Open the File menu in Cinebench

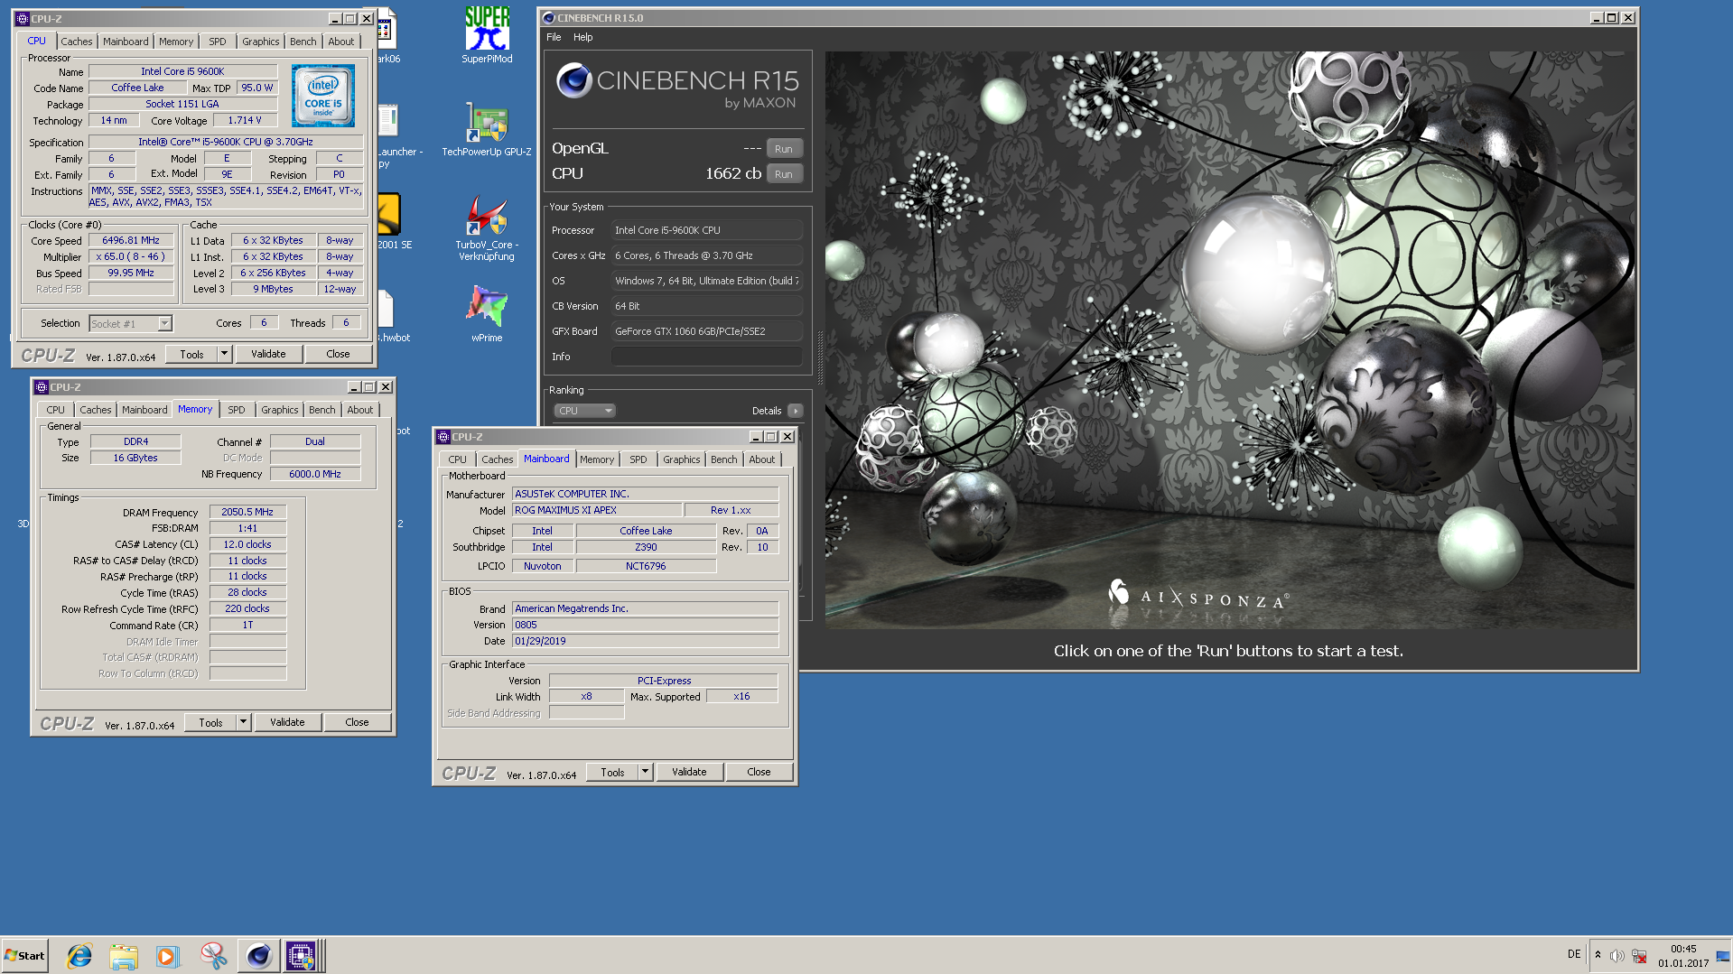click(554, 37)
